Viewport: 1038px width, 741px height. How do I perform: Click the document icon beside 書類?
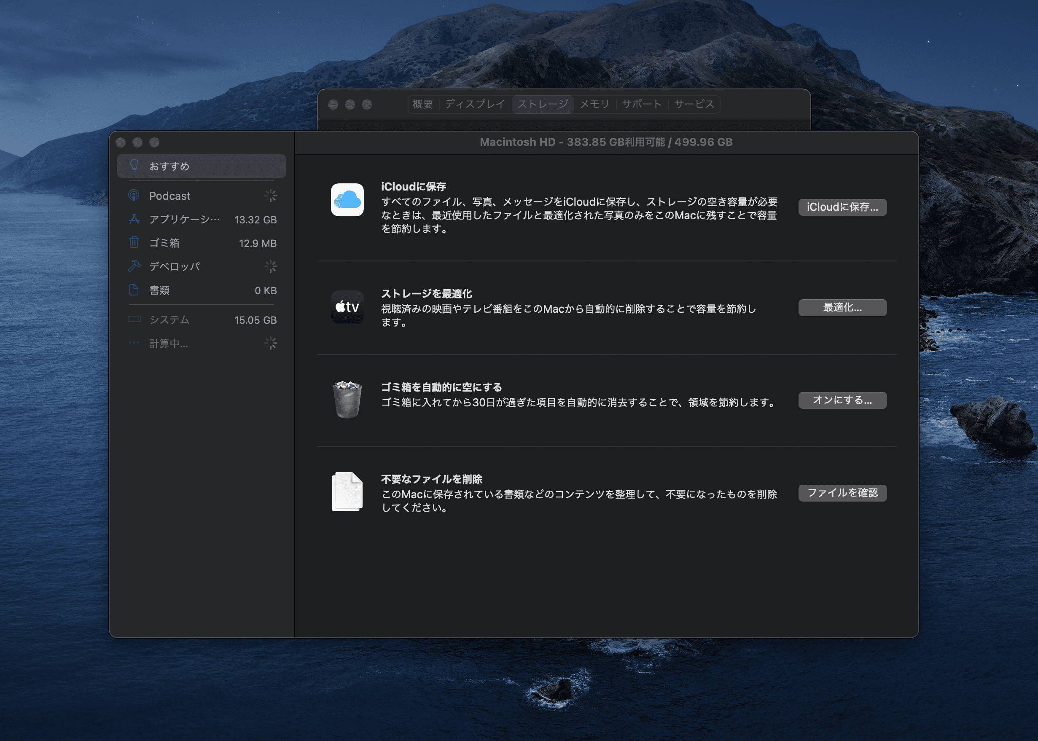click(x=134, y=290)
